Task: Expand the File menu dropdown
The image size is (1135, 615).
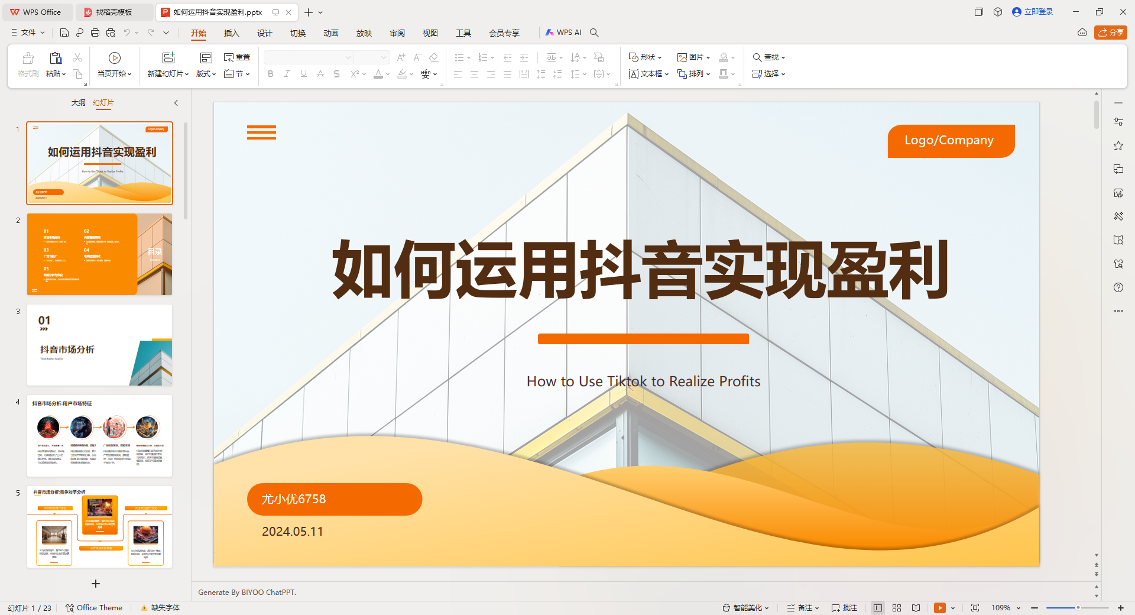Action: coord(28,33)
